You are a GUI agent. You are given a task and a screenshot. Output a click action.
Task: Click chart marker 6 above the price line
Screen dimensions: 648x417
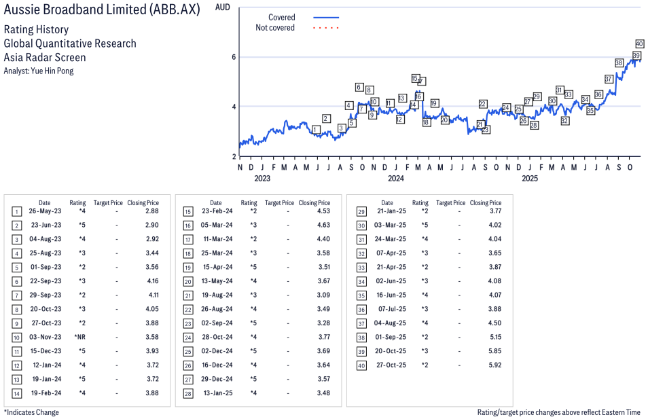click(x=359, y=87)
